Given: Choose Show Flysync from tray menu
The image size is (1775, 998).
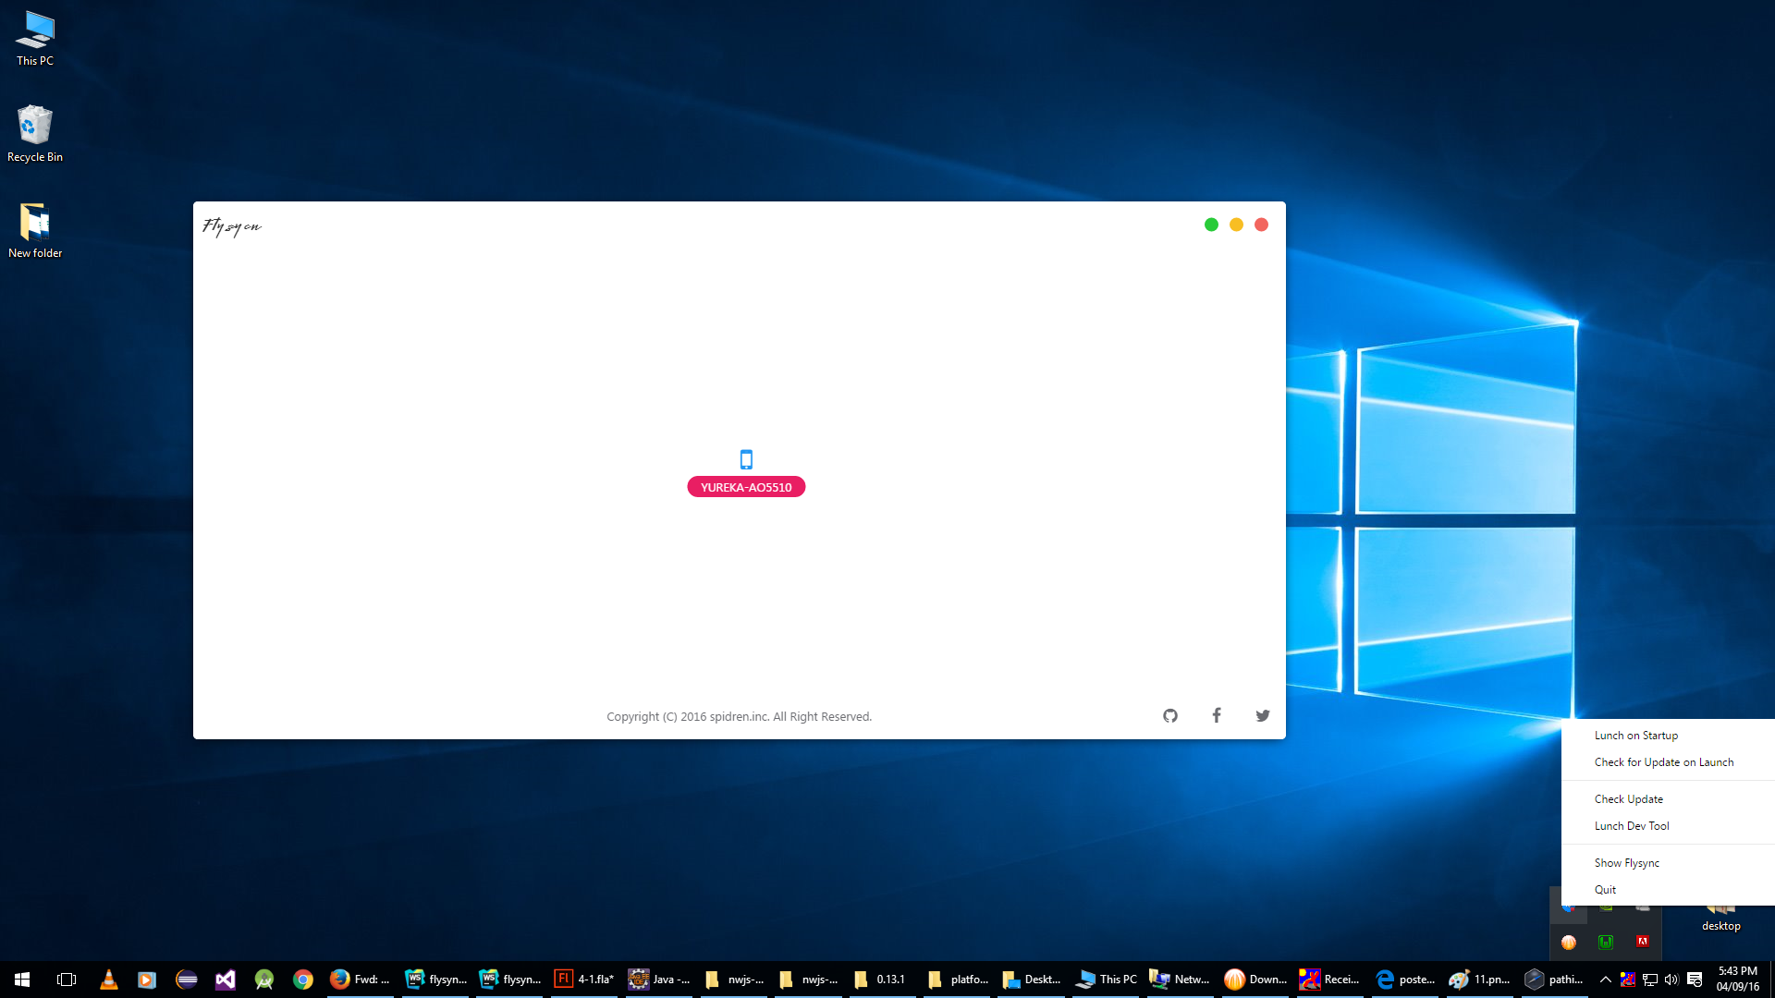Looking at the screenshot, I should point(1626,863).
